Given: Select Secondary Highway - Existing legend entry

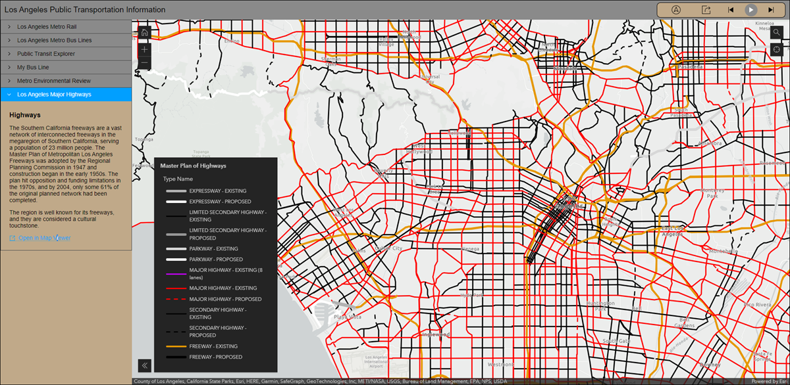Looking at the screenshot, I should click(217, 313).
